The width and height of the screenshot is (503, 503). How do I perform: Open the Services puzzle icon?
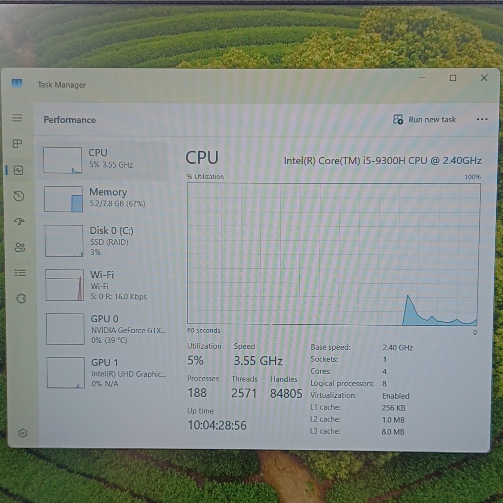click(x=21, y=298)
